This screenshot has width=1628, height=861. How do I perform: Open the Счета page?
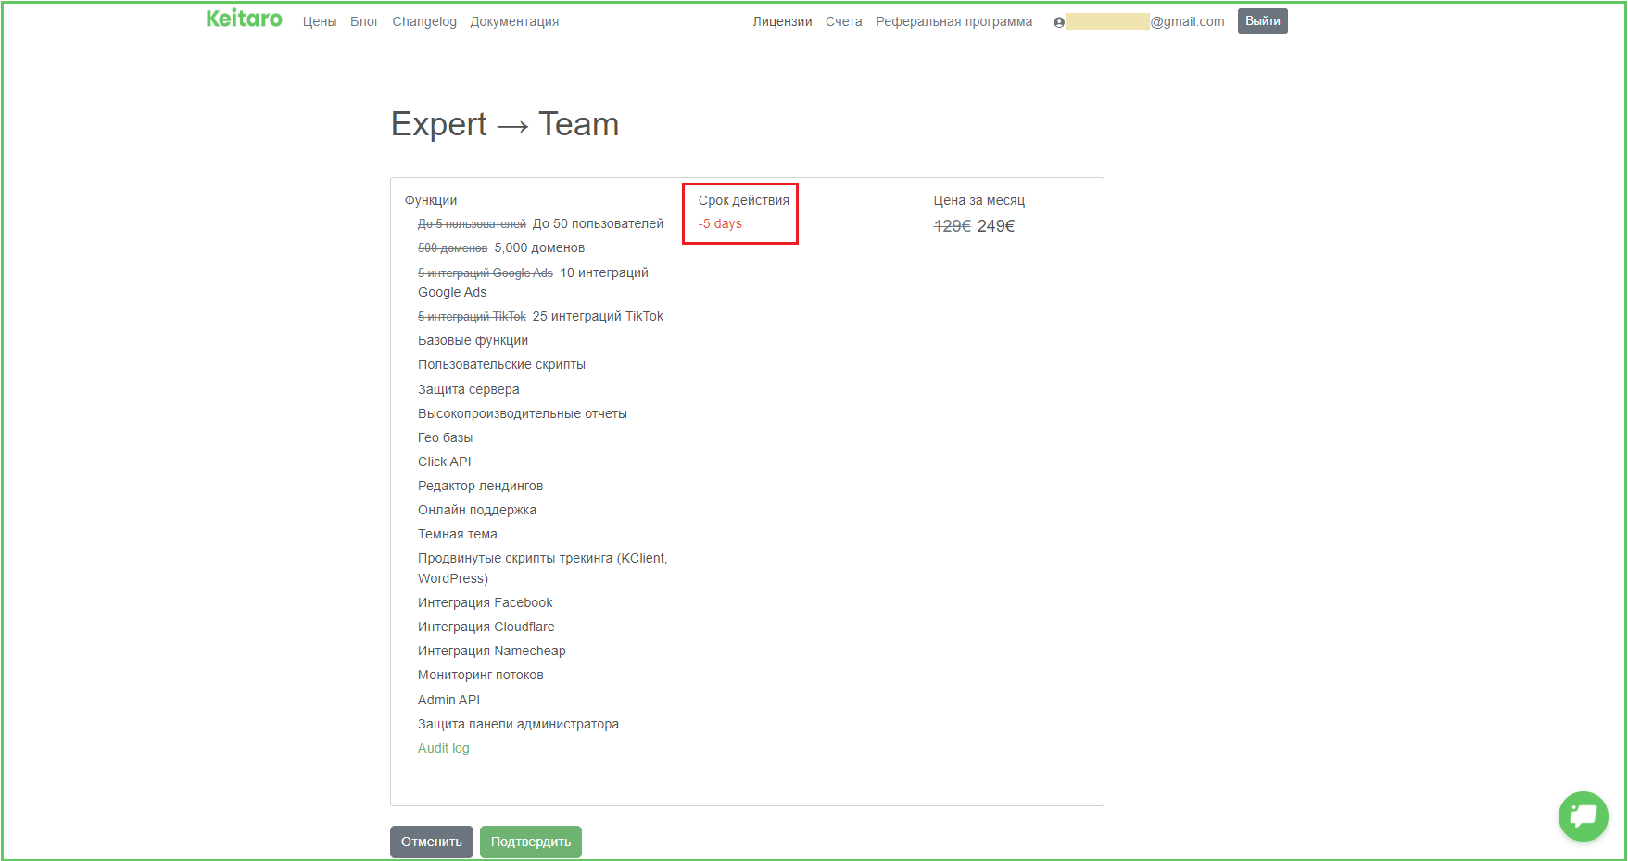pyautogui.click(x=844, y=21)
